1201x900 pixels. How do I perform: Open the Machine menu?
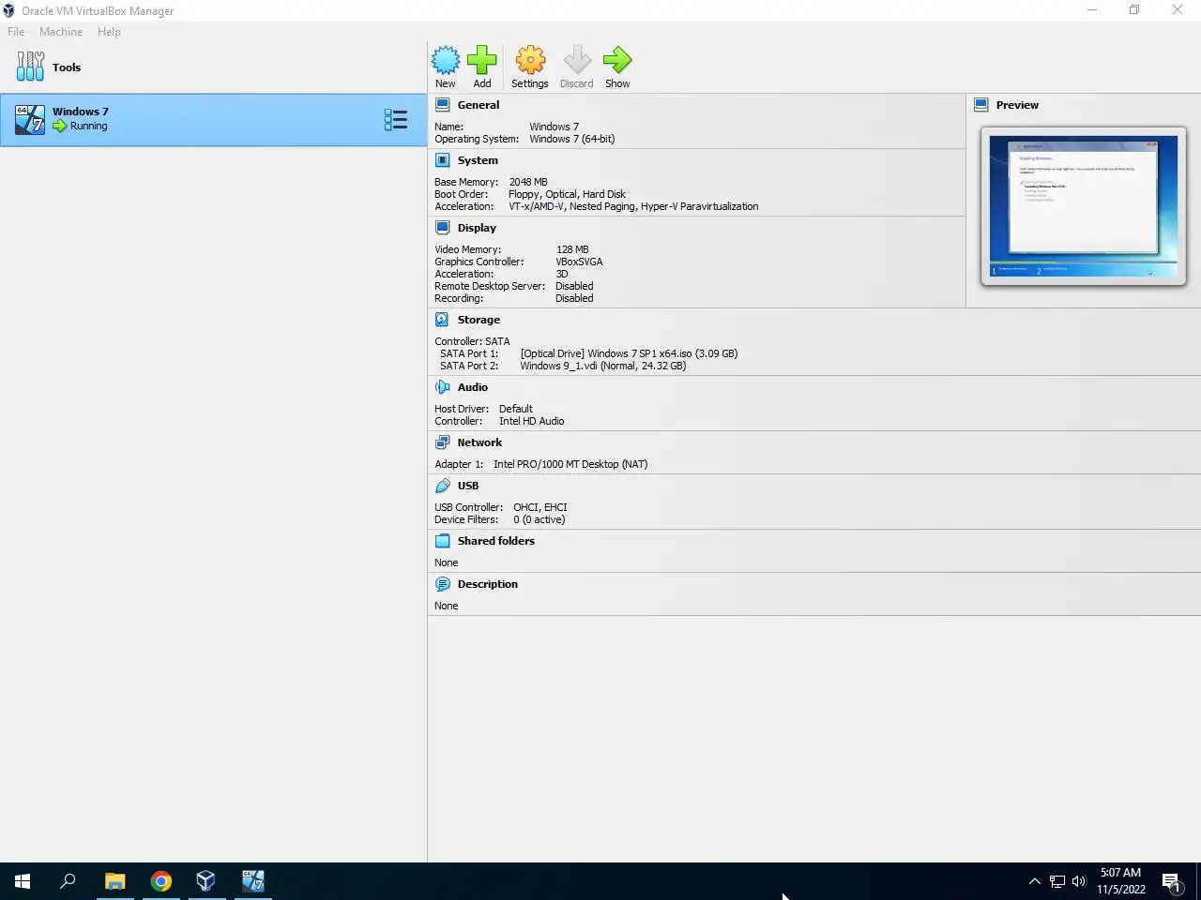tap(61, 32)
